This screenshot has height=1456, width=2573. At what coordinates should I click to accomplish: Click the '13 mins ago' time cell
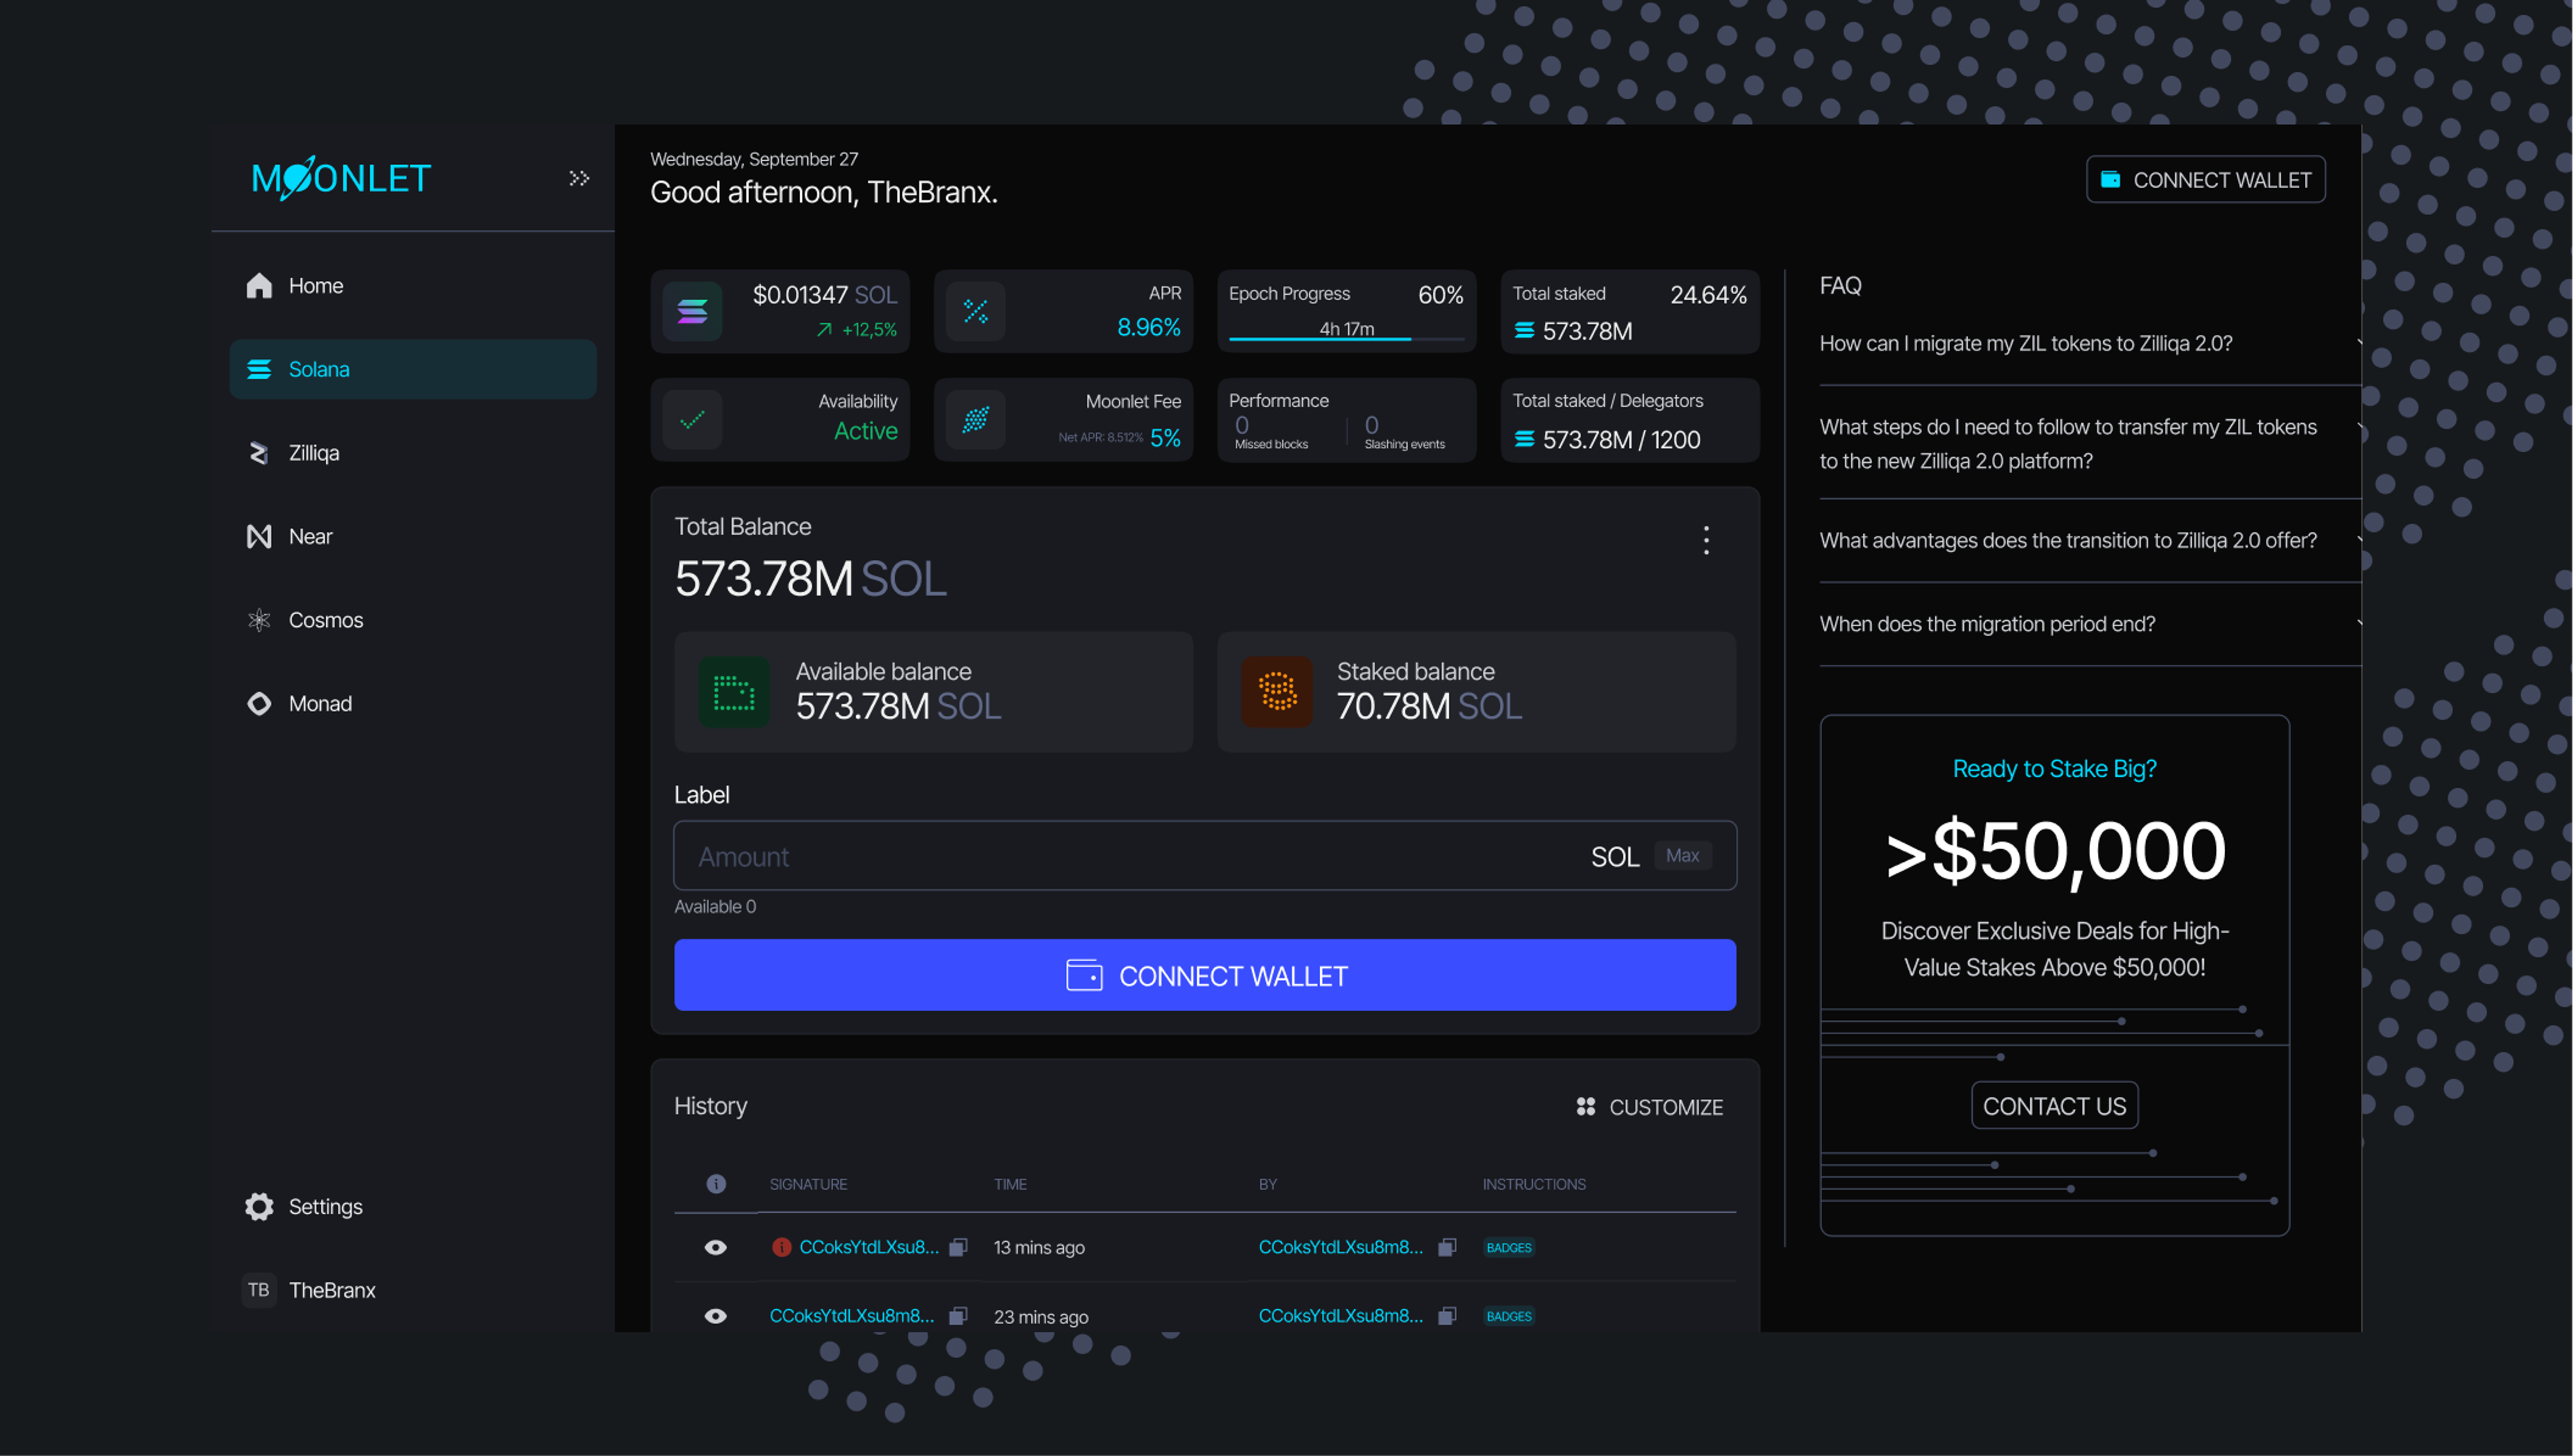click(x=1039, y=1247)
